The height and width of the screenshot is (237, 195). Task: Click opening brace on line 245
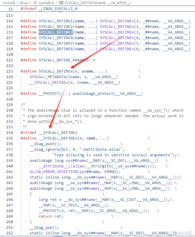click(31, 194)
